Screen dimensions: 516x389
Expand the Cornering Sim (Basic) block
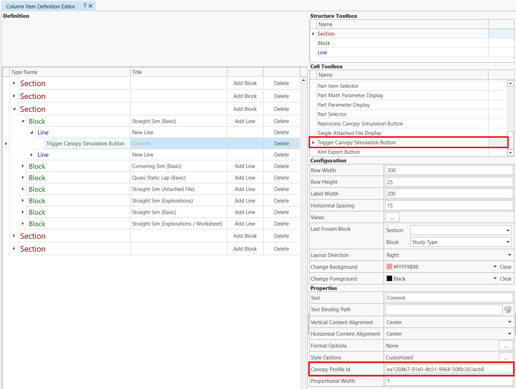[x=23, y=166]
